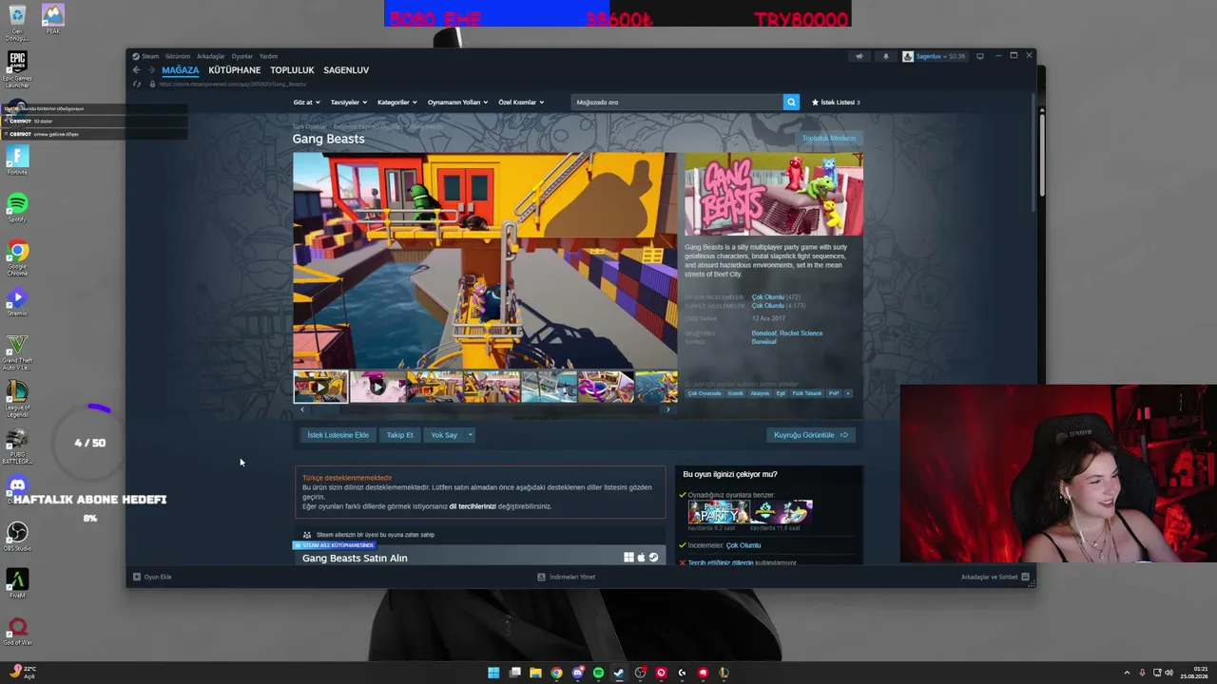Click into the Mağazada ara search field
Image resolution: width=1217 pixels, height=684 pixels.
coord(677,102)
